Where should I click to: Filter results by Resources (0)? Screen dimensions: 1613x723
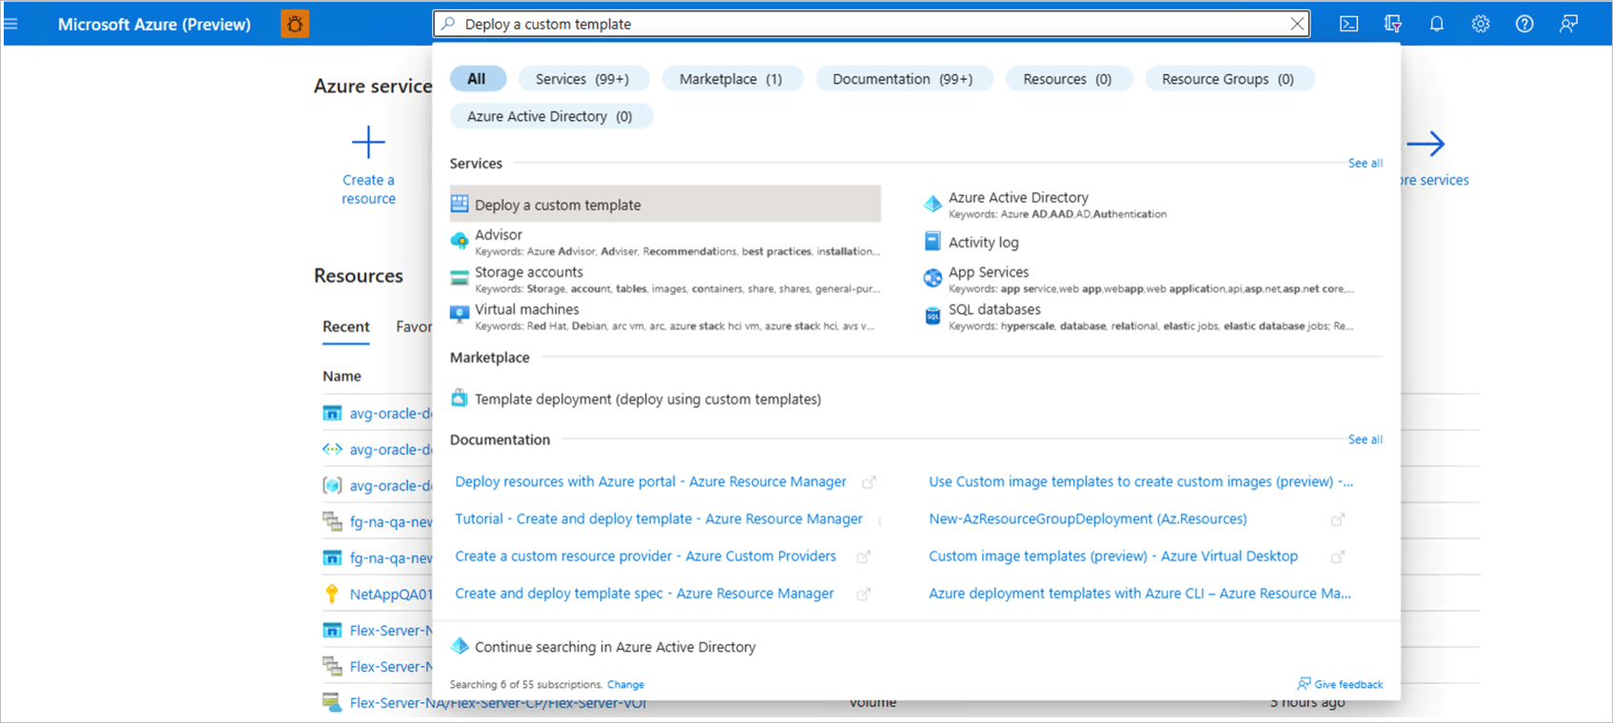(1068, 79)
